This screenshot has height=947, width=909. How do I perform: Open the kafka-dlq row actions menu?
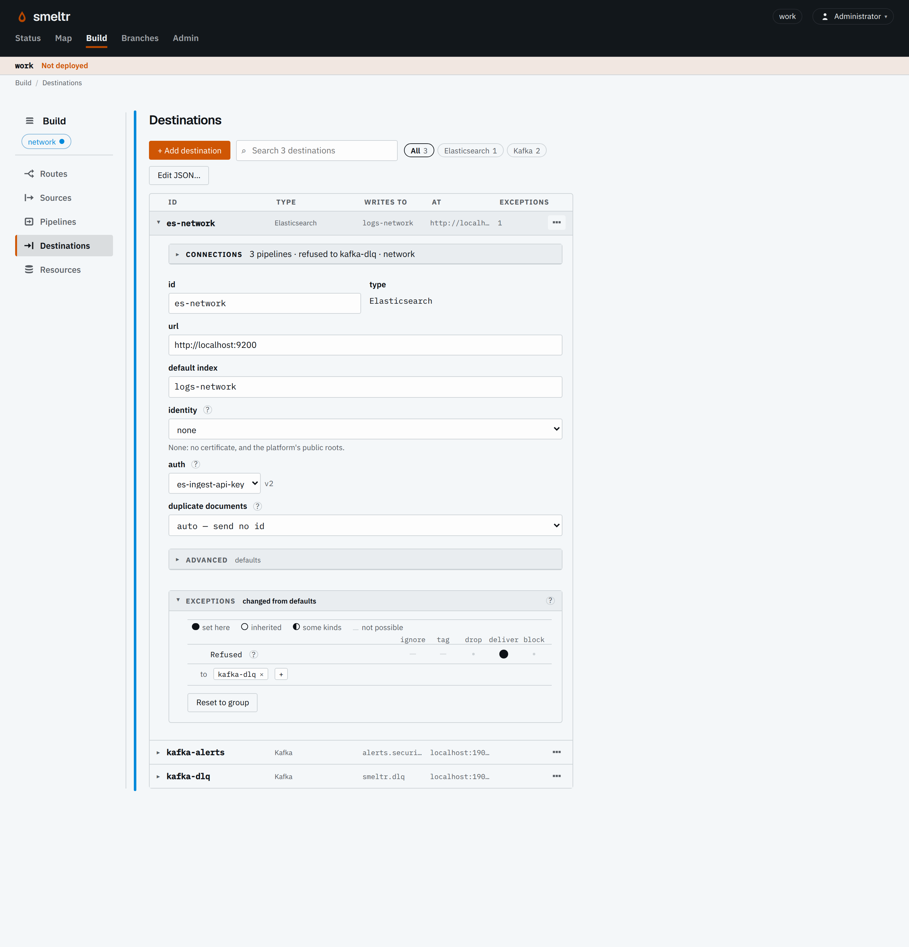[556, 777]
